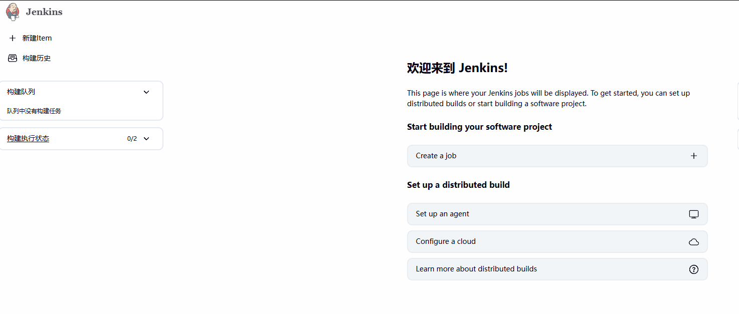Collapse the 构建执行状态 panel chevron
Viewport: 739px width, 314px height.
pos(146,139)
